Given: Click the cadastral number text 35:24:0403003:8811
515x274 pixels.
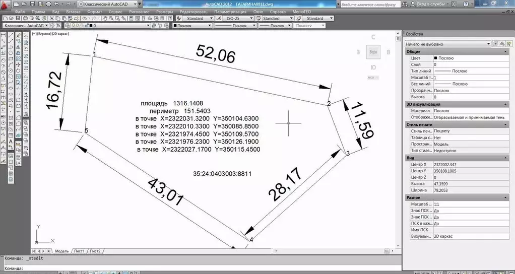Looking at the screenshot, I should 222,174.
